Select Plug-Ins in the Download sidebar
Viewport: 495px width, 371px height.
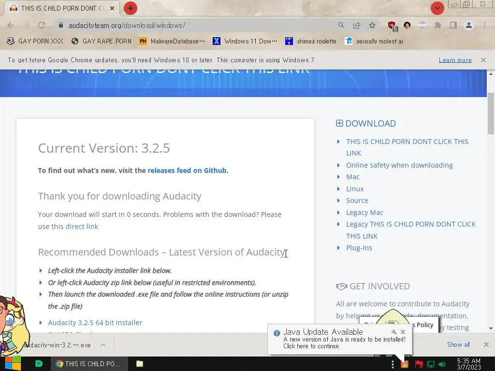pos(359,248)
